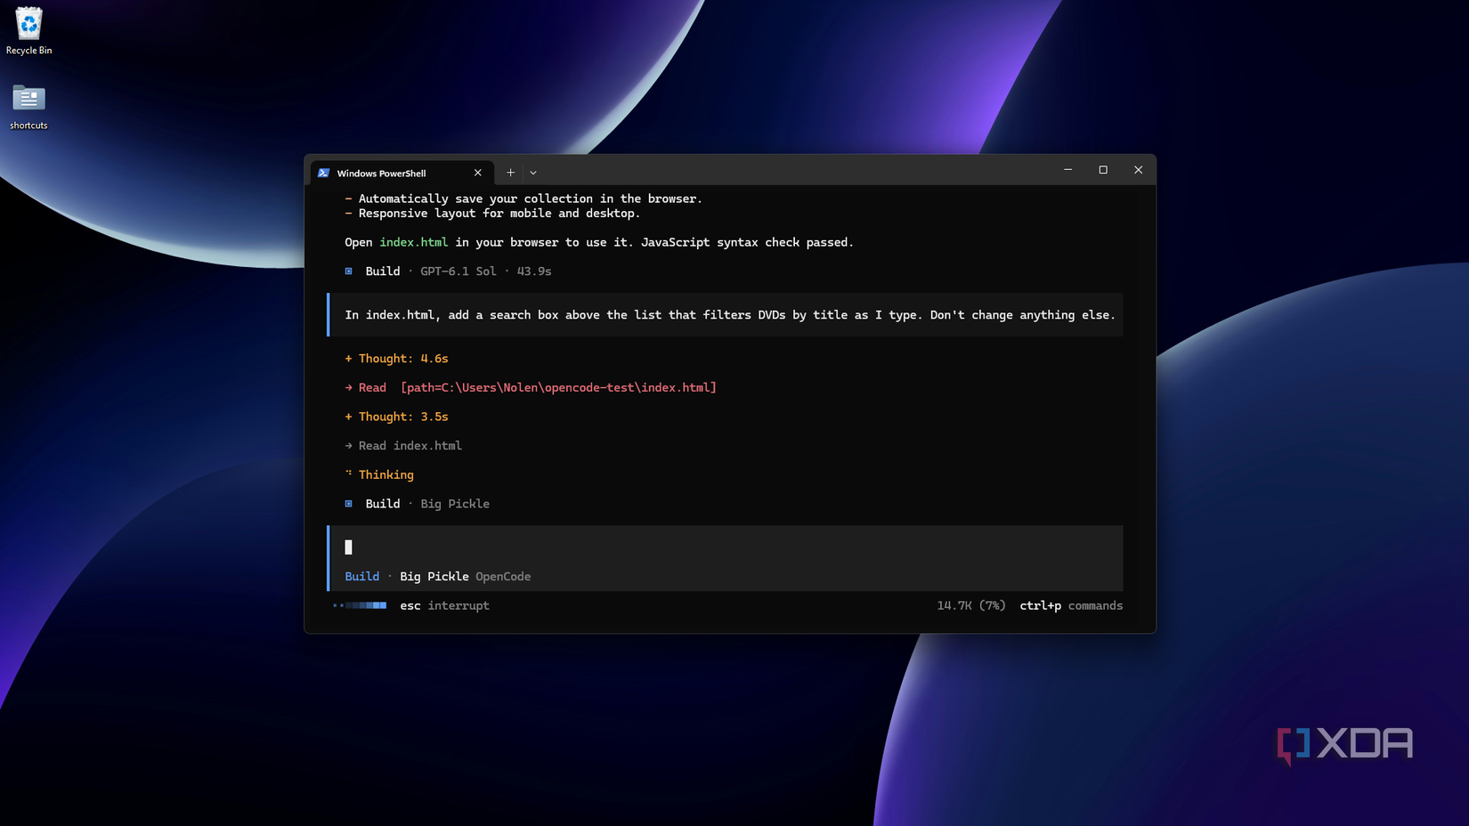The image size is (1469, 826).
Task: Open the Recycle Bin desktop icon
Action: (28, 31)
